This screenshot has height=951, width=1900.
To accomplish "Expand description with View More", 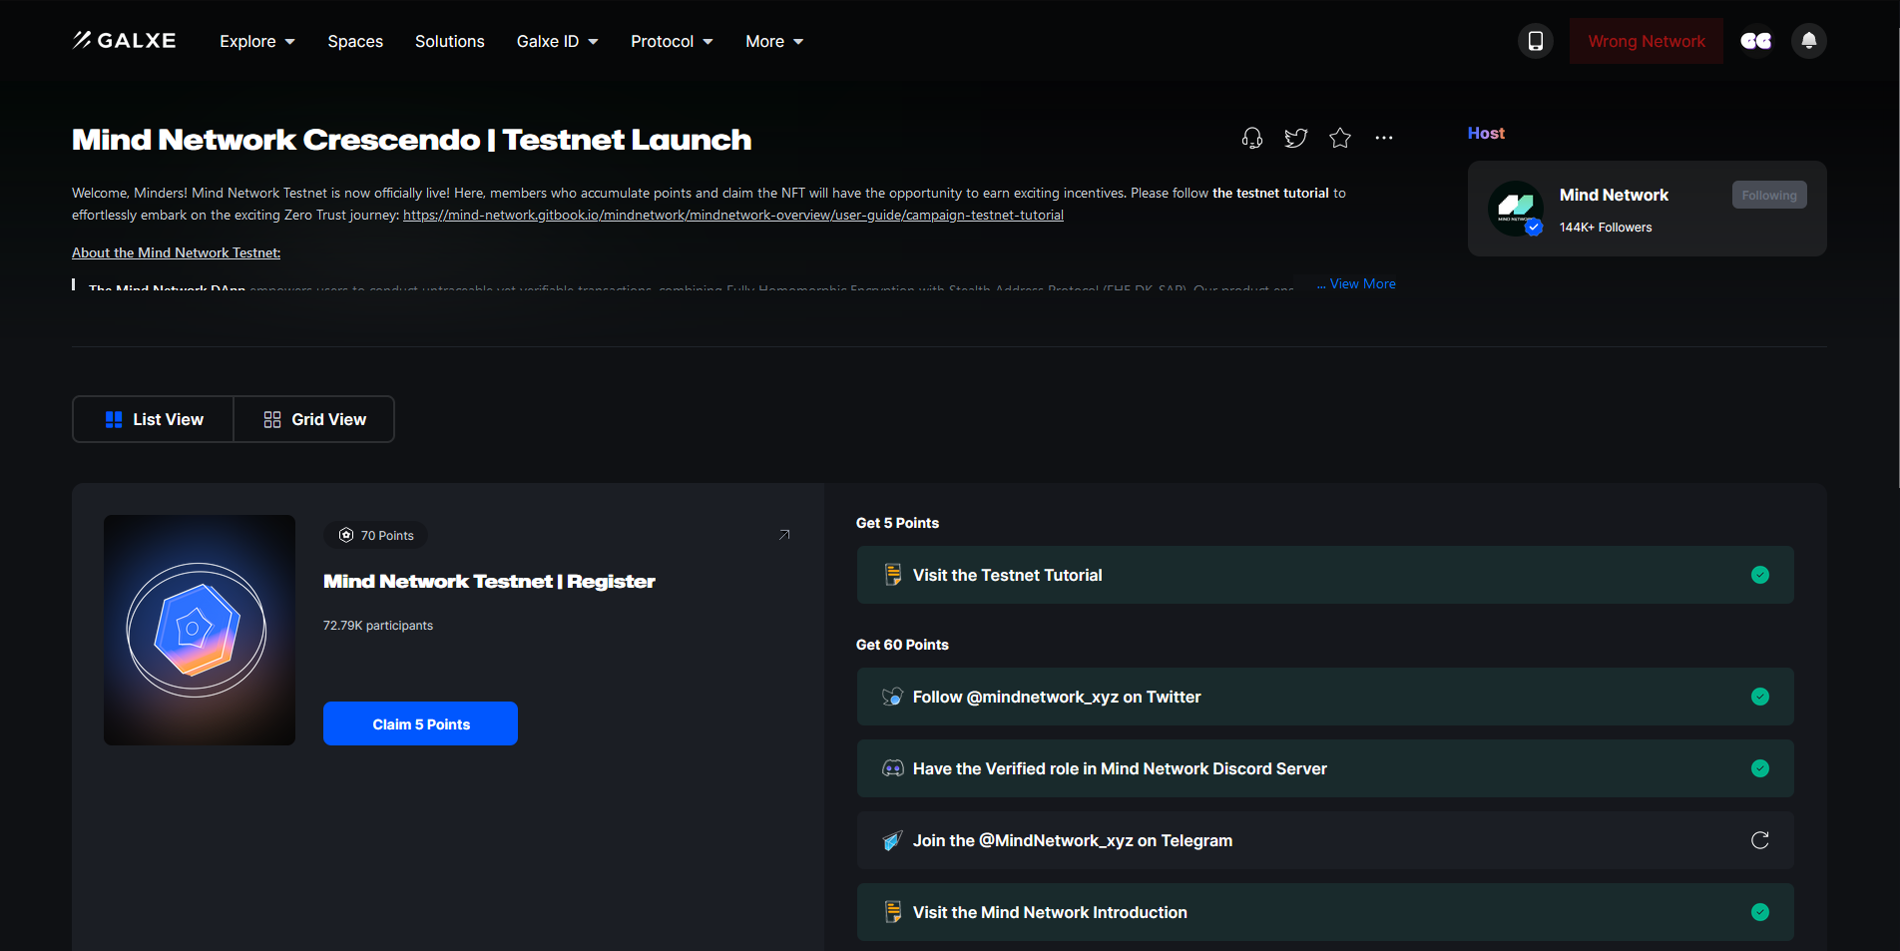I will pyautogui.click(x=1362, y=283).
